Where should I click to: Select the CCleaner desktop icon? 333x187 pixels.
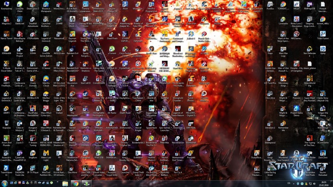tap(46, 64)
